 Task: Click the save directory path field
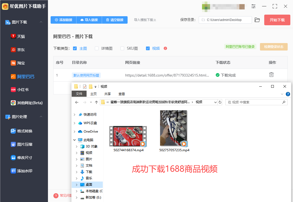point(225,20)
